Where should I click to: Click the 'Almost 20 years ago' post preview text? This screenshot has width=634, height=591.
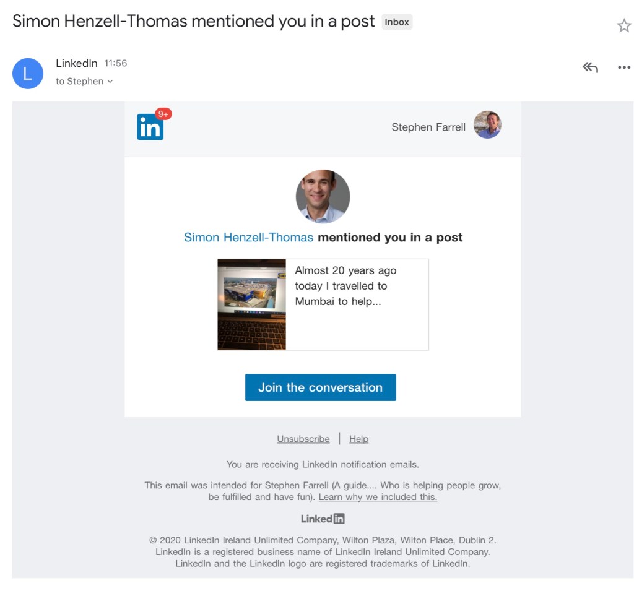click(345, 286)
